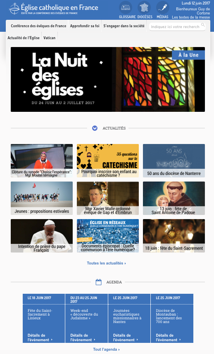View details of Diocèse de Montauban event
The height and width of the screenshot is (354, 214).
point(169,337)
